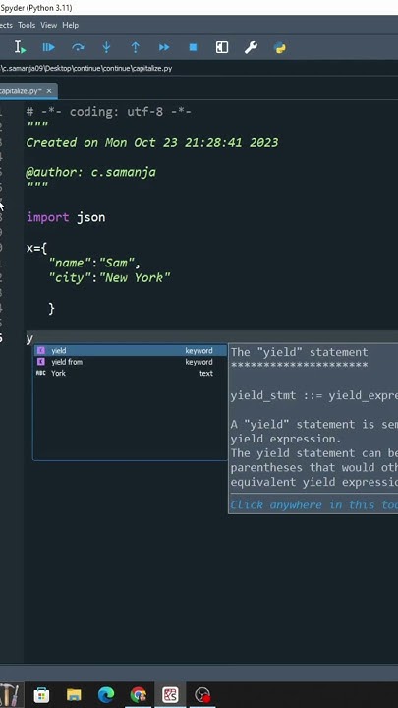This screenshot has width=398, height=708.
Task: Open screen recorder taskbar icon
Action: 202,694
